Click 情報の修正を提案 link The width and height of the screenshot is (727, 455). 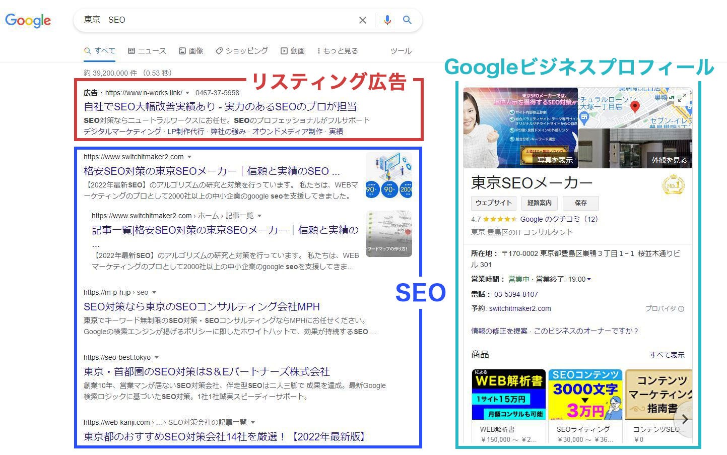[x=499, y=331]
